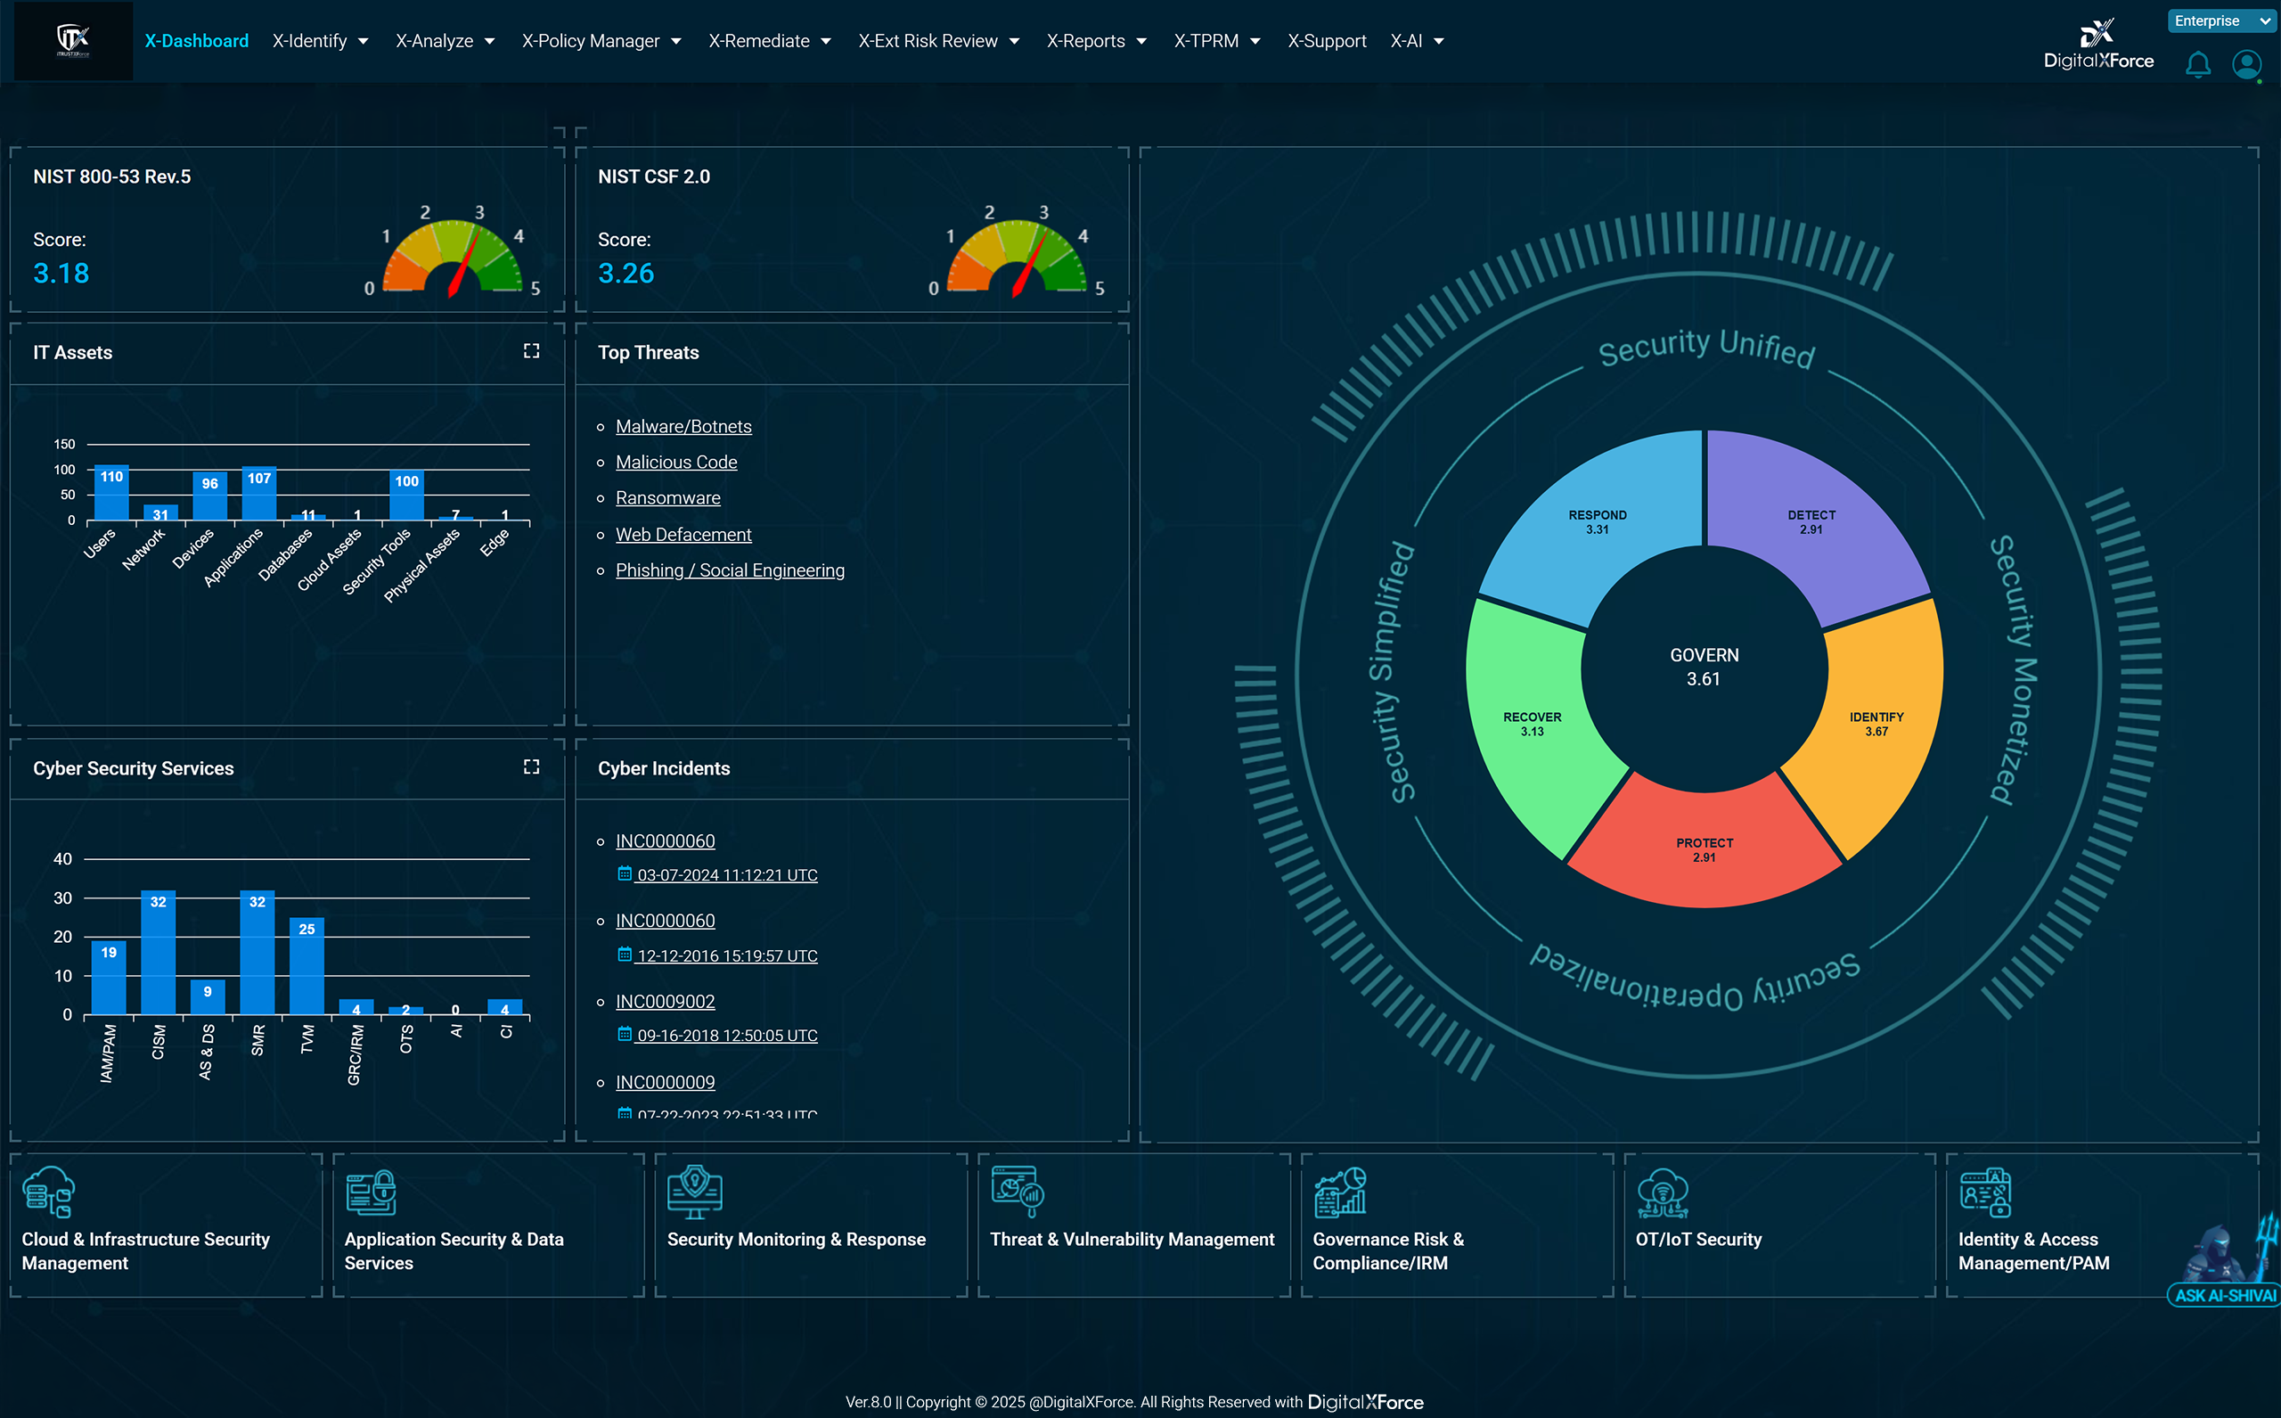This screenshot has width=2281, height=1418.
Task: Click the Threat & Vulnerability Management icon
Action: [1016, 1192]
